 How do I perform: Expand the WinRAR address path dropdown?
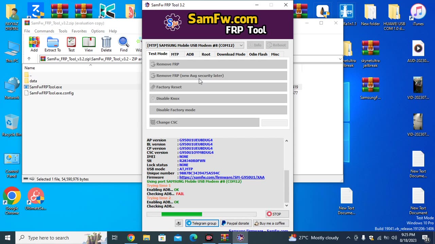tap(340, 59)
